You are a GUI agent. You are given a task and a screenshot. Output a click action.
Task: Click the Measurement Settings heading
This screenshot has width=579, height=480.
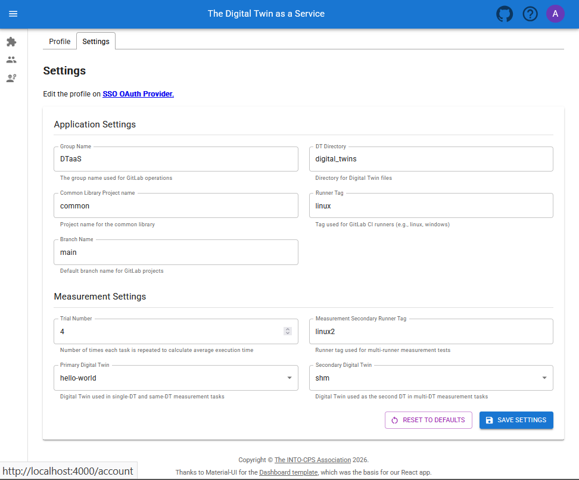(100, 297)
